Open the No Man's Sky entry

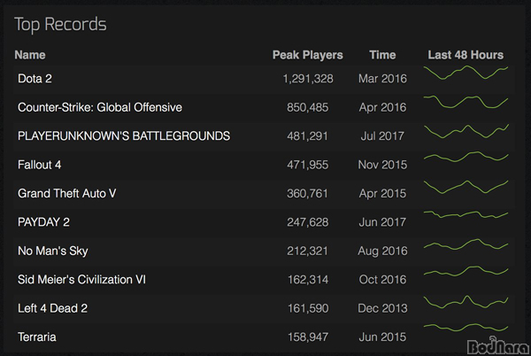point(53,251)
